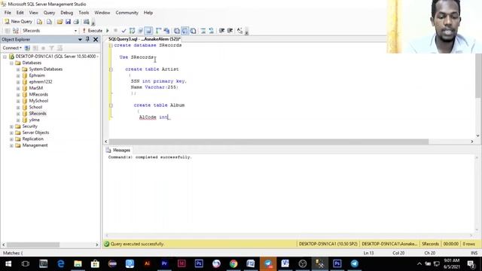Collapse the Databases folder node
The height and width of the screenshot is (271, 482).
[11, 63]
